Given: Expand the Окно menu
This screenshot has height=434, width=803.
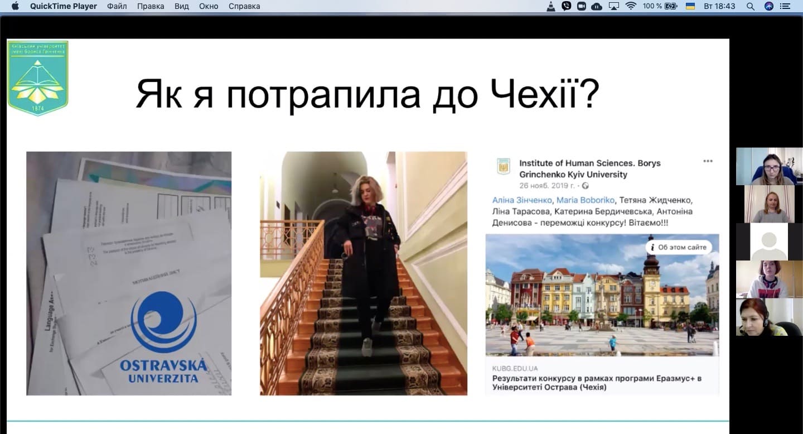Looking at the screenshot, I should (x=209, y=6).
